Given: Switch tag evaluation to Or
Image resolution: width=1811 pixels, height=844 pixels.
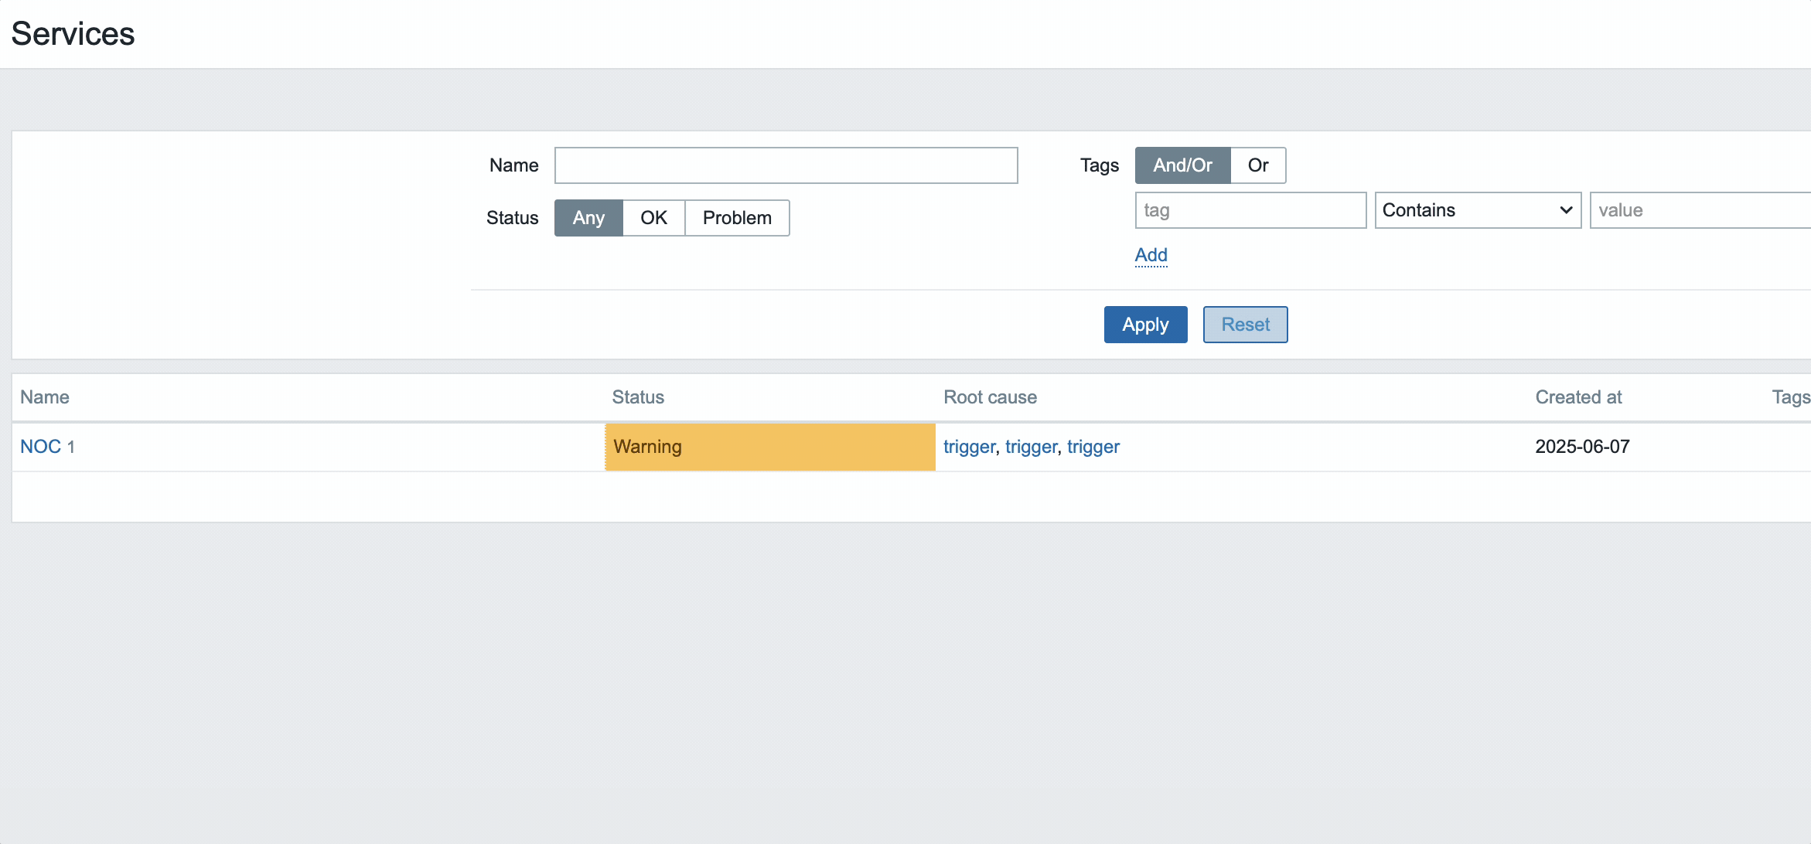Looking at the screenshot, I should pos(1257,165).
